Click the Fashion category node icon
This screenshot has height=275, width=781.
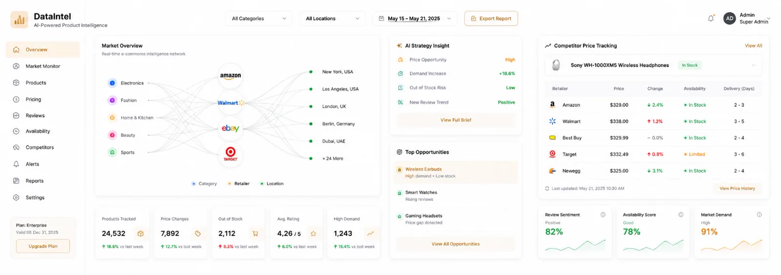[x=112, y=100]
